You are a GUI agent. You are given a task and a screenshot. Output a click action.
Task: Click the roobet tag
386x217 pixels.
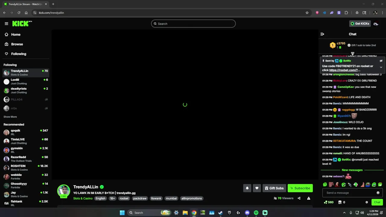(124, 198)
